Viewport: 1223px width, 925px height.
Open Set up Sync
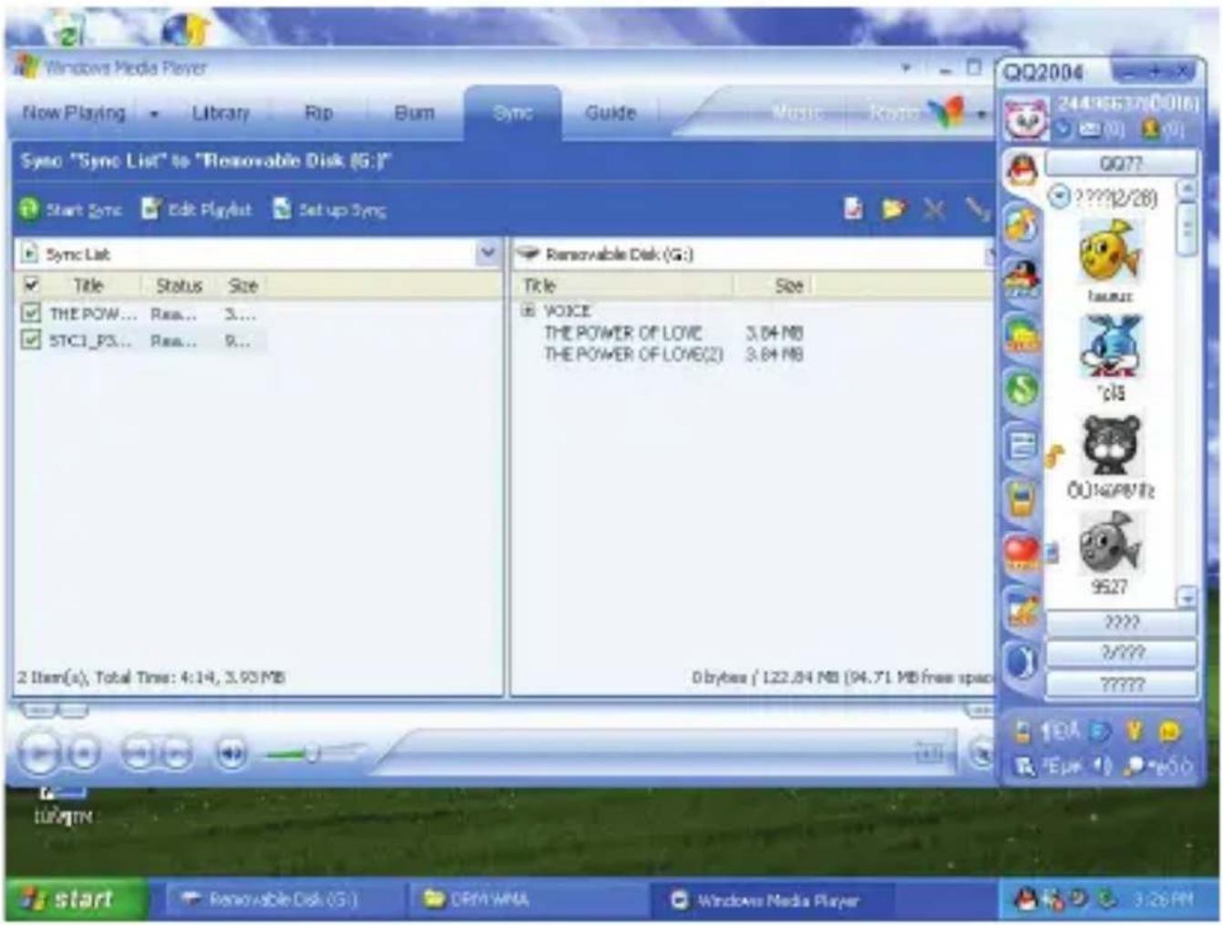tap(329, 210)
